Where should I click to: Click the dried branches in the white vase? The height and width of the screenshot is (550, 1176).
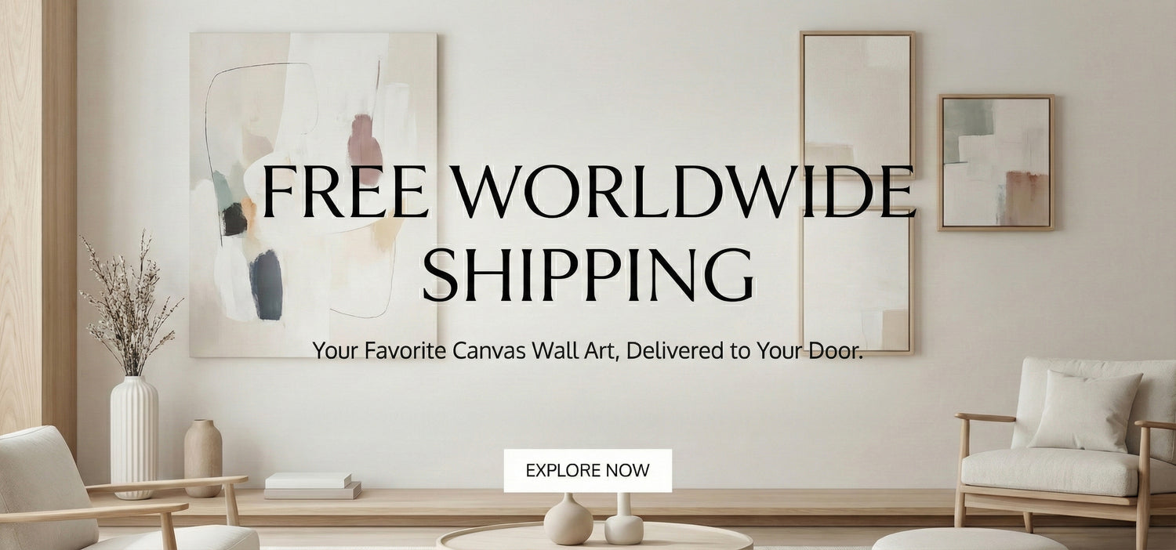click(x=130, y=303)
